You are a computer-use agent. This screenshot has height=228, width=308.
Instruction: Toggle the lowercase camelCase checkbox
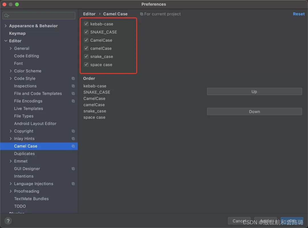pos(86,48)
